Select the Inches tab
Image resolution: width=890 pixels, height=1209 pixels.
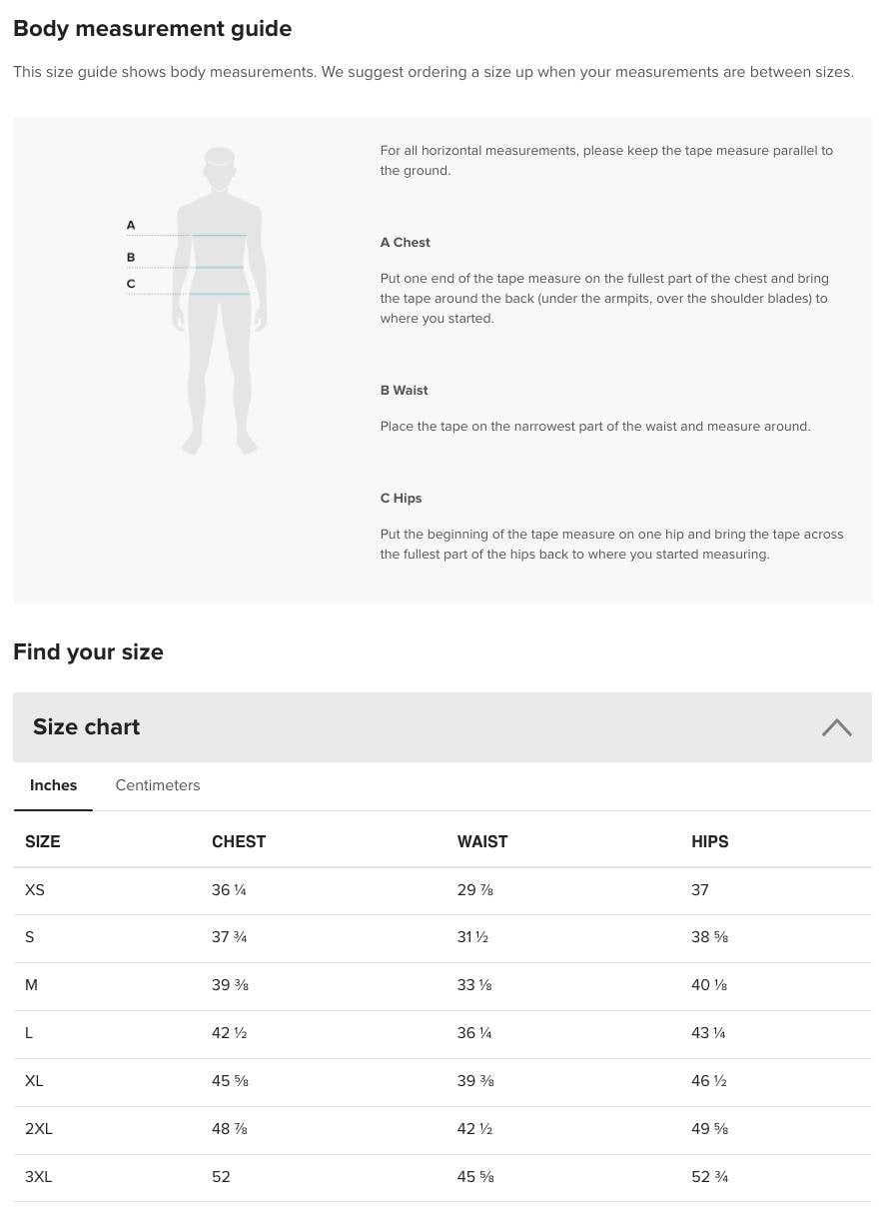pyautogui.click(x=53, y=785)
